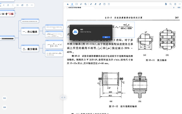
Task: Select the lasso freeform selection tool
Action: [x=81, y=4]
